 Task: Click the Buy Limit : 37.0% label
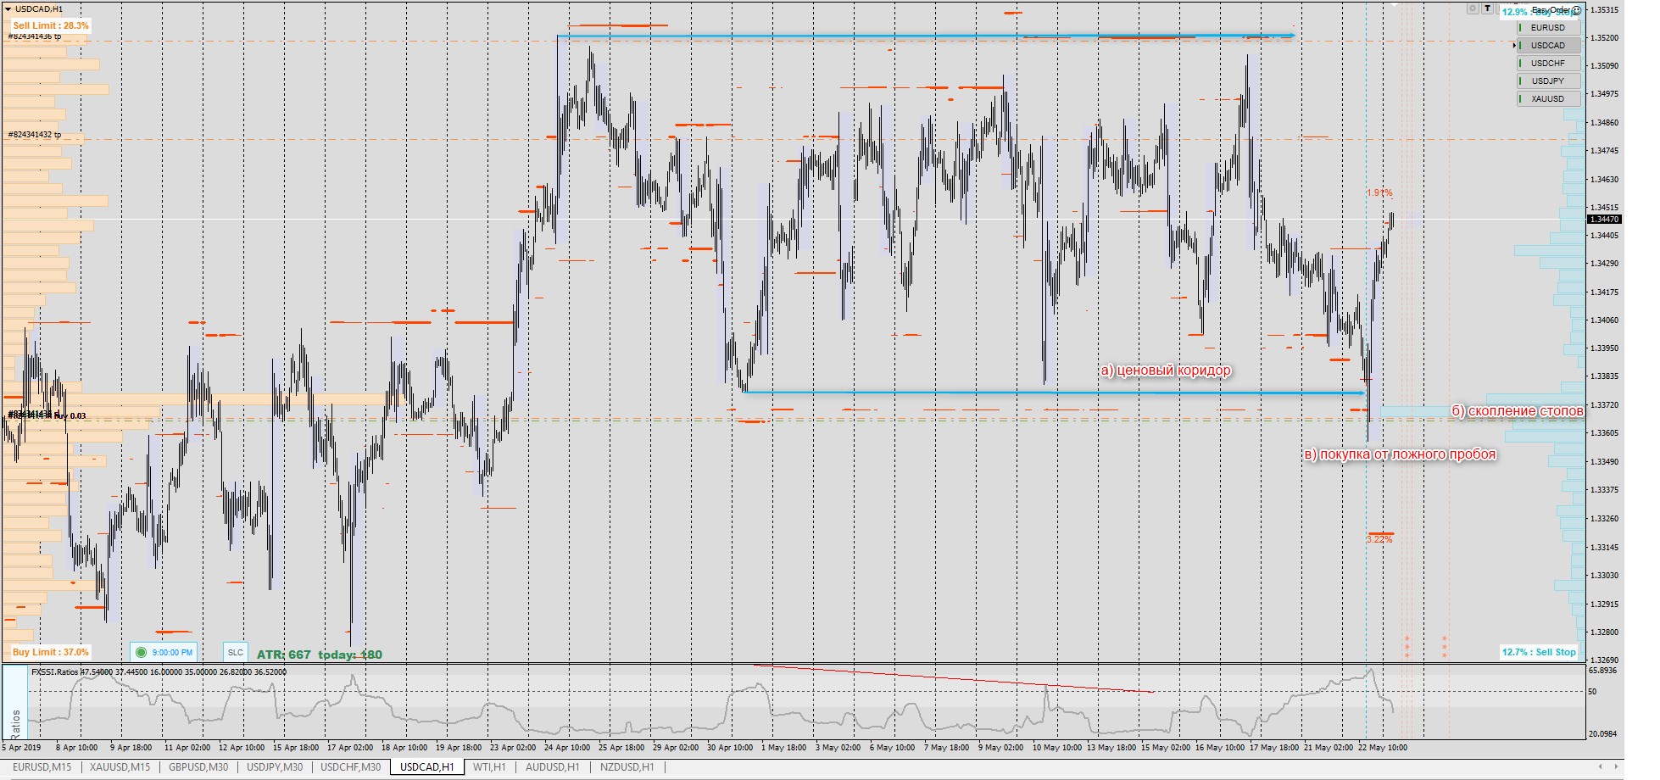51,652
